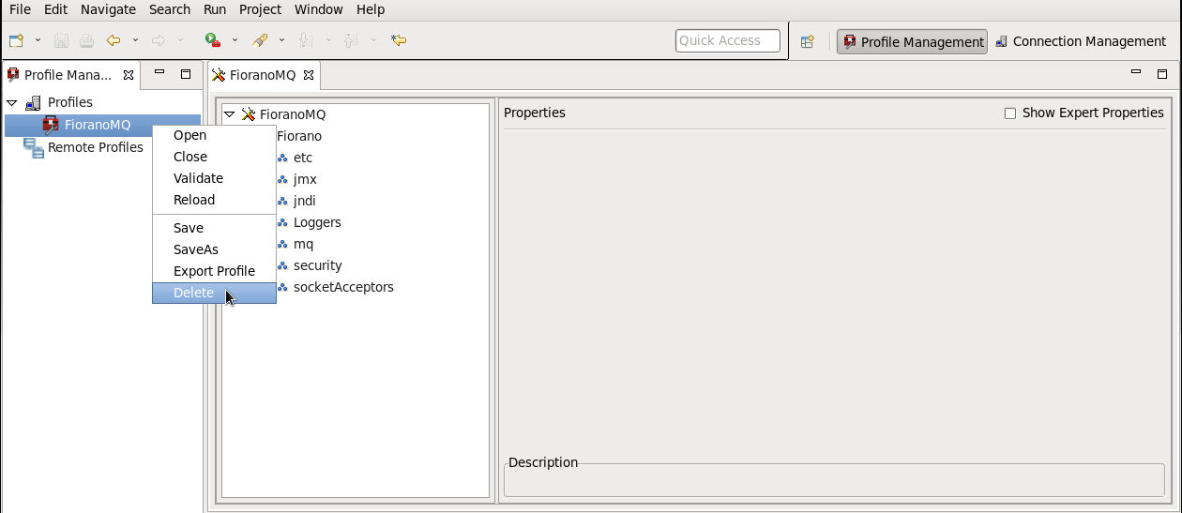Image resolution: width=1182 pixels, height=513 pixels.
Task: Open the Edit menu
Action: (x=55, y=9)
